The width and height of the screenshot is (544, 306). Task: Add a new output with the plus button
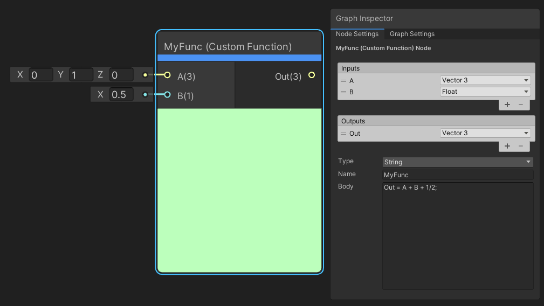tap(507, 146)
